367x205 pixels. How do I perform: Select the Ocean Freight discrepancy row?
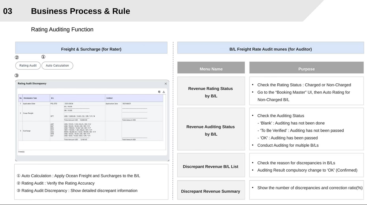click(29, 113)
